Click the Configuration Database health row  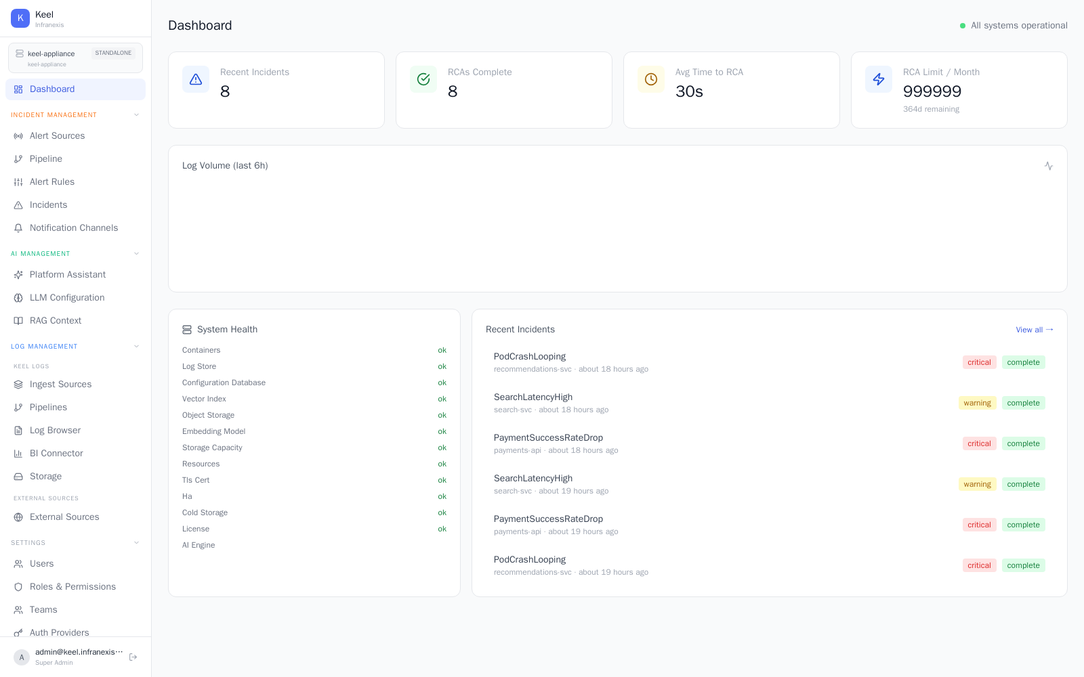tap(314, 383)
